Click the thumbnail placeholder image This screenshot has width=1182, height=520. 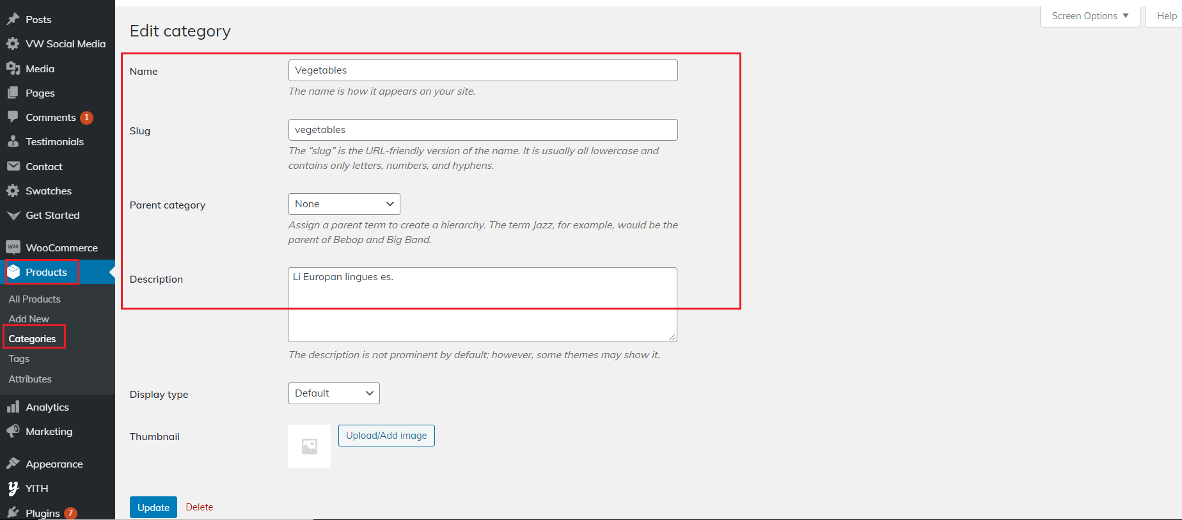pos(309,446)
